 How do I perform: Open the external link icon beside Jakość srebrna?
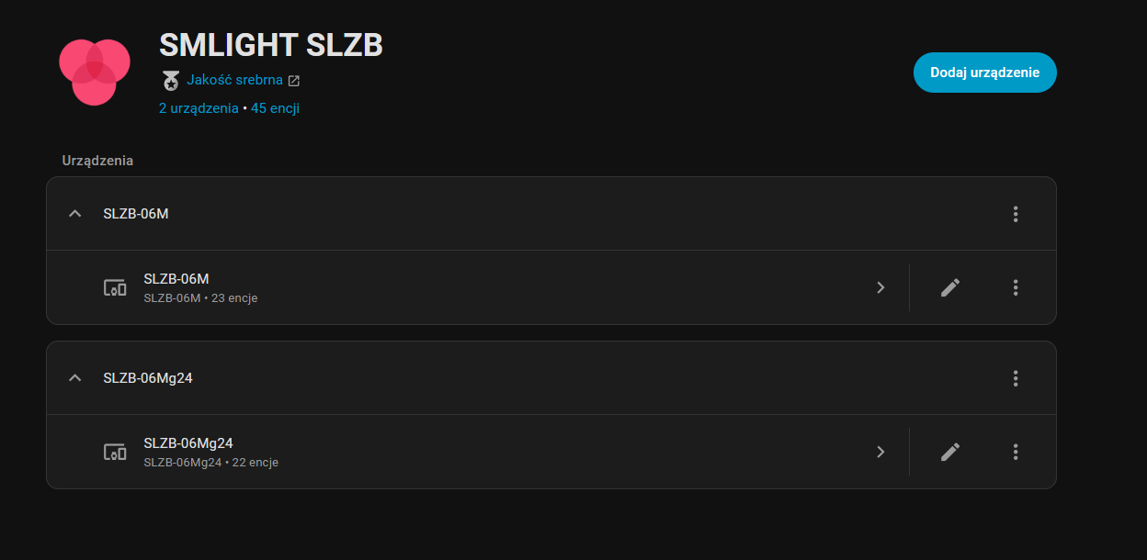pyautogui.click(x=294, y=81)
